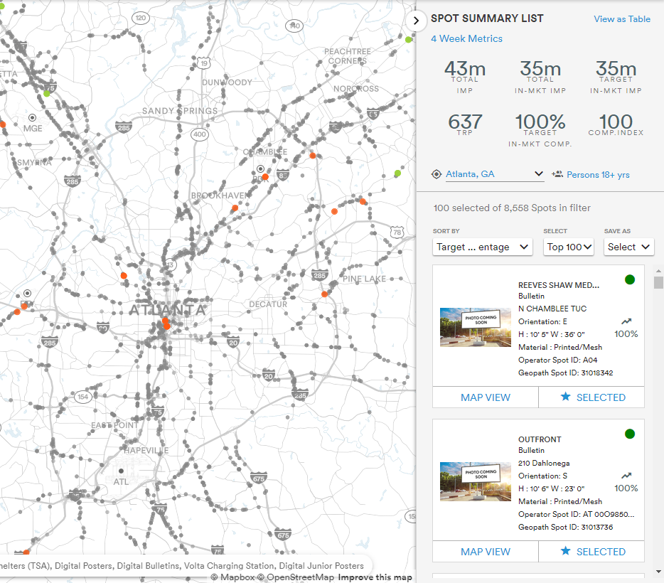
Task: Click Geopath Spot ID: 31013736 text
Action: coord(565,527)
